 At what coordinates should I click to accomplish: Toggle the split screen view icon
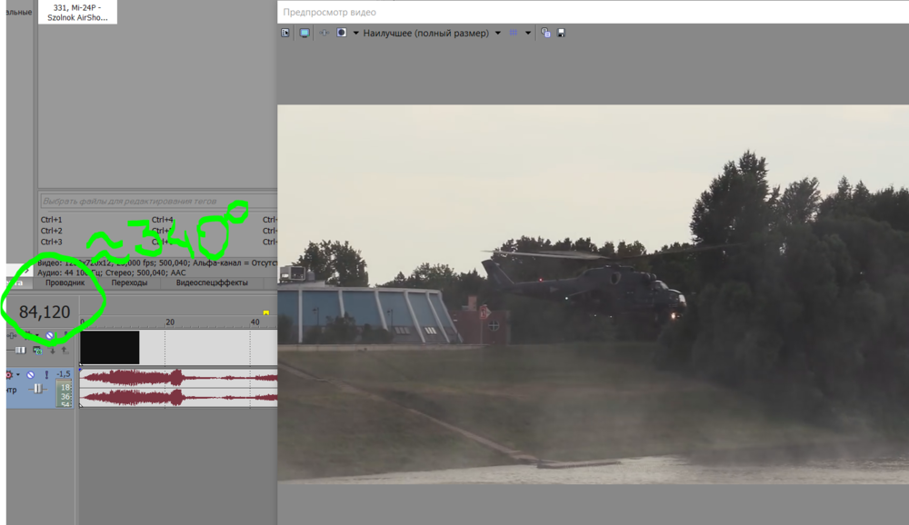342,33
